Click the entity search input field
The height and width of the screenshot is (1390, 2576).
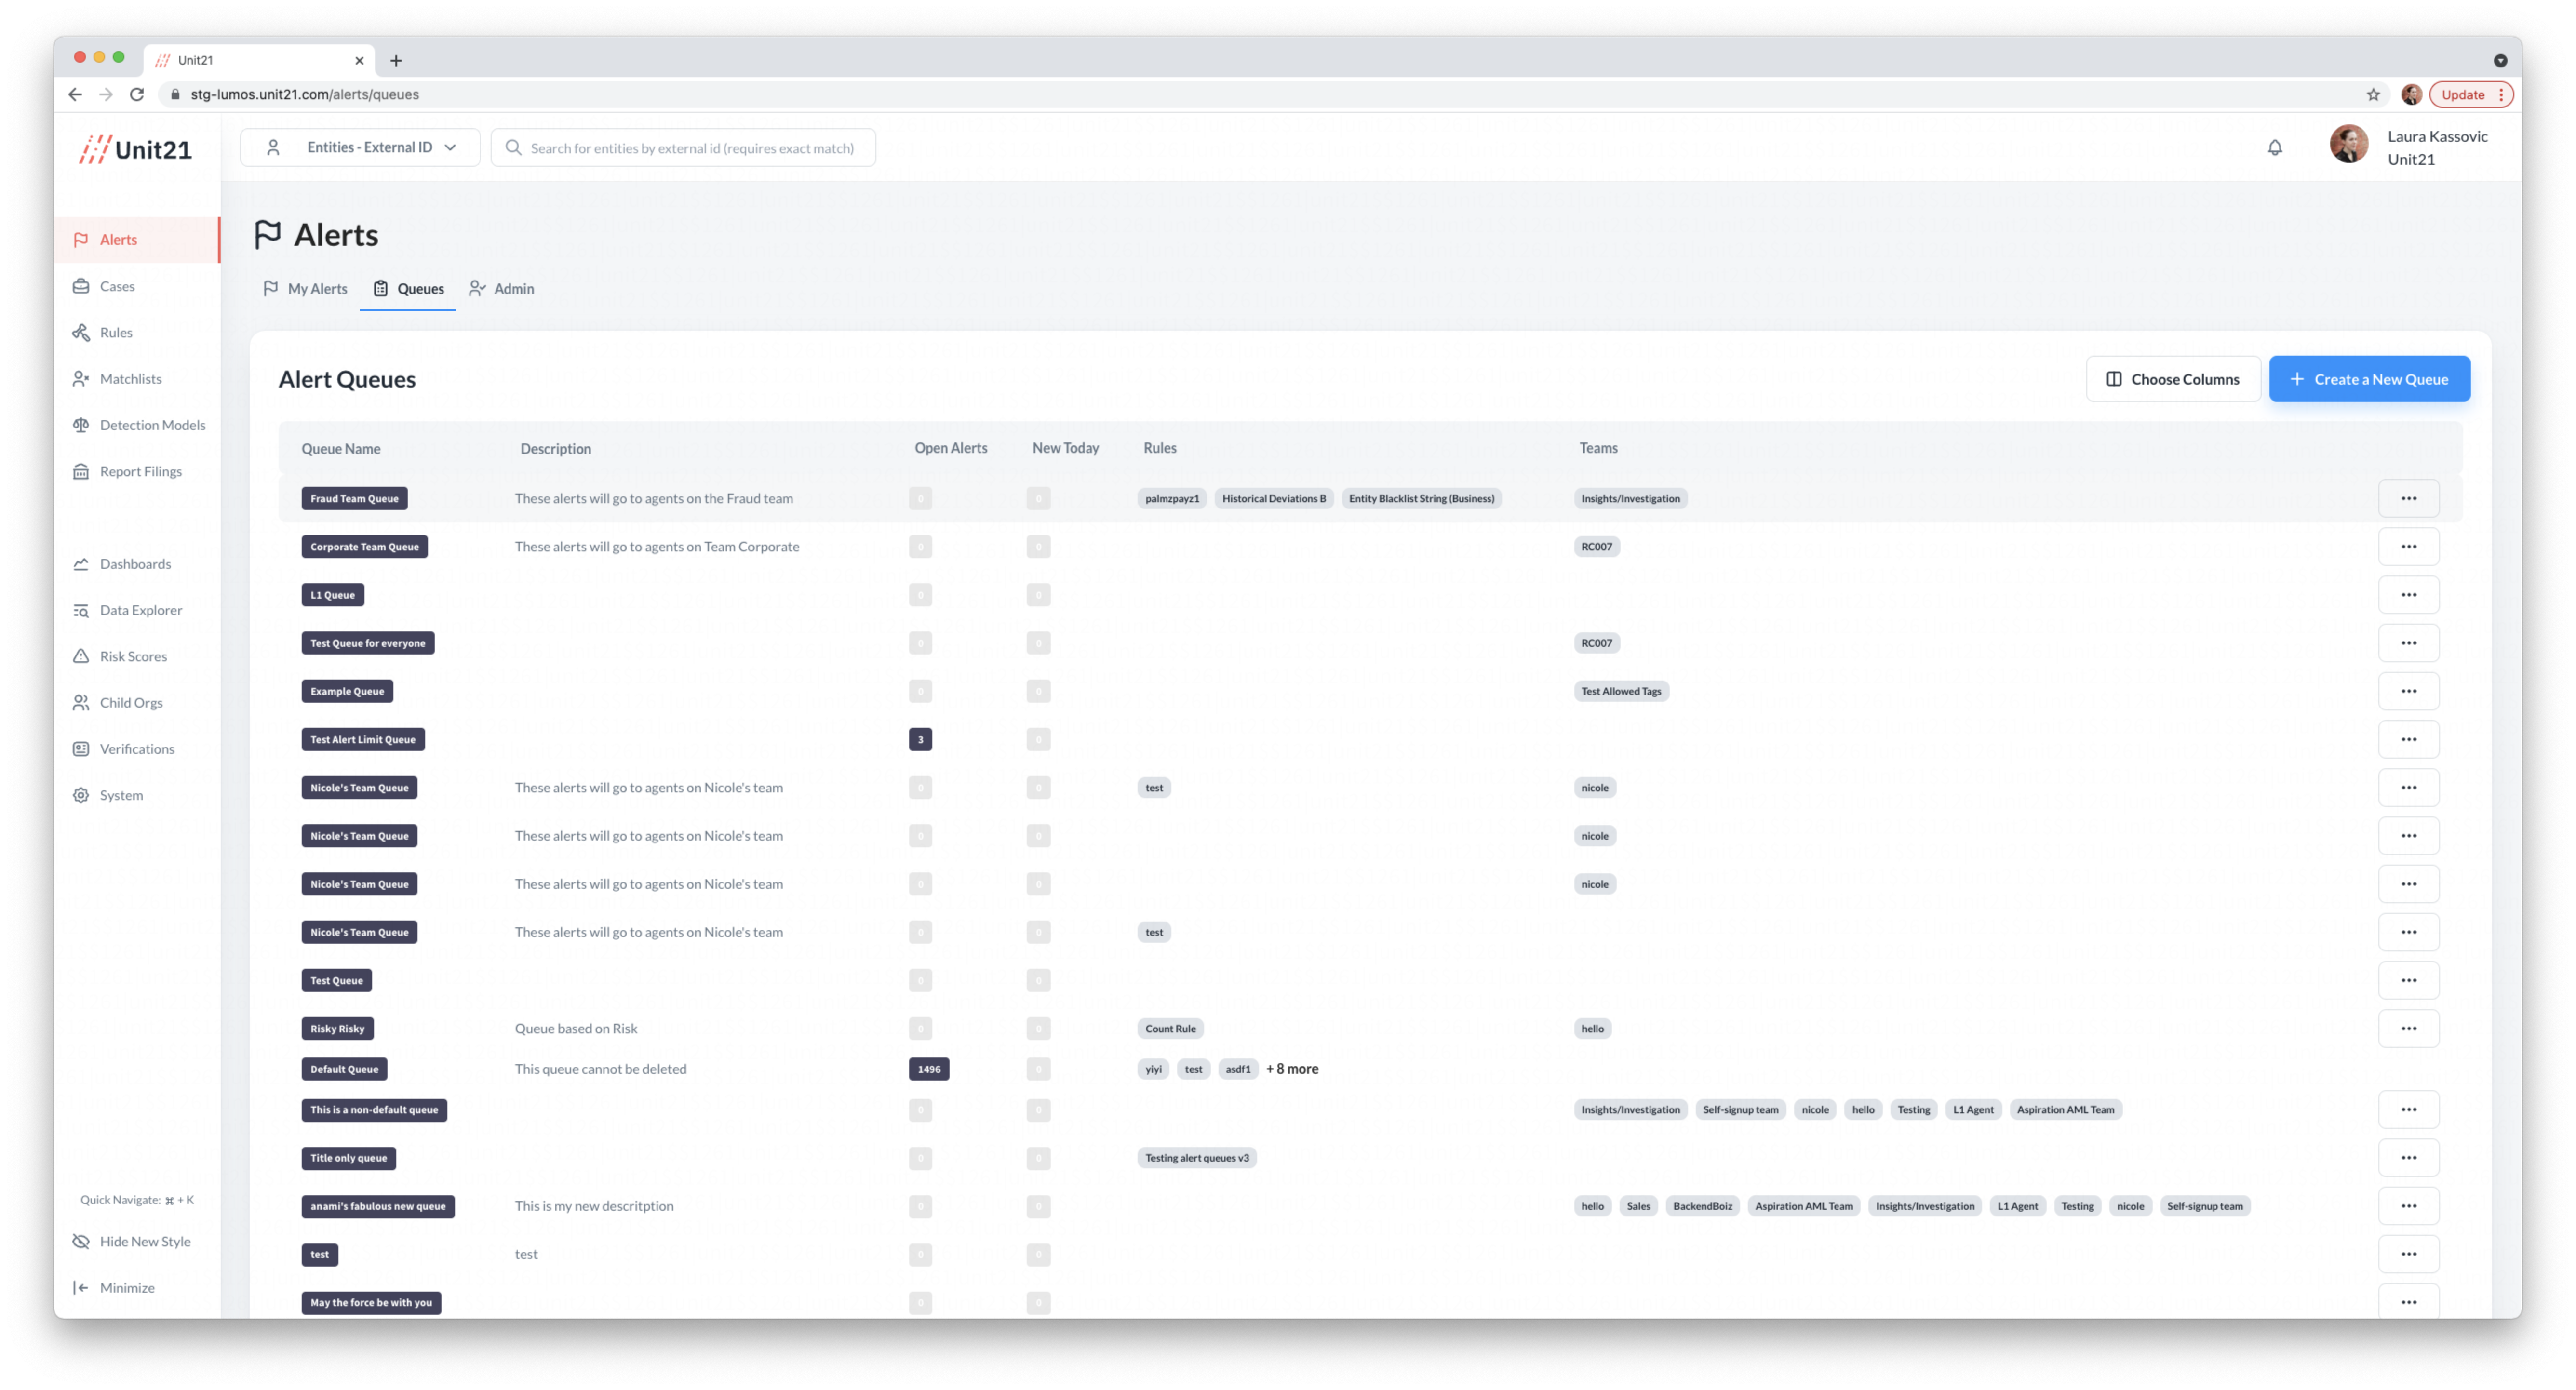click(x=684, y=148)
